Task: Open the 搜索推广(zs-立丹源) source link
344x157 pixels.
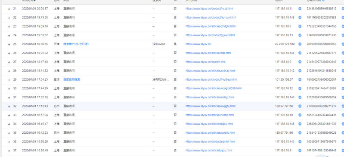Action: [76, 44]
